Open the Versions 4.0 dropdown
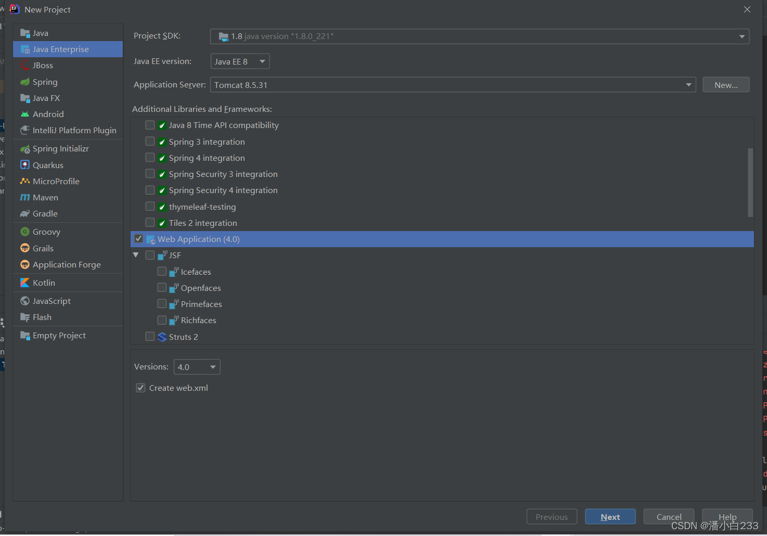Viewport: 767px width, 536px height. 197,367
